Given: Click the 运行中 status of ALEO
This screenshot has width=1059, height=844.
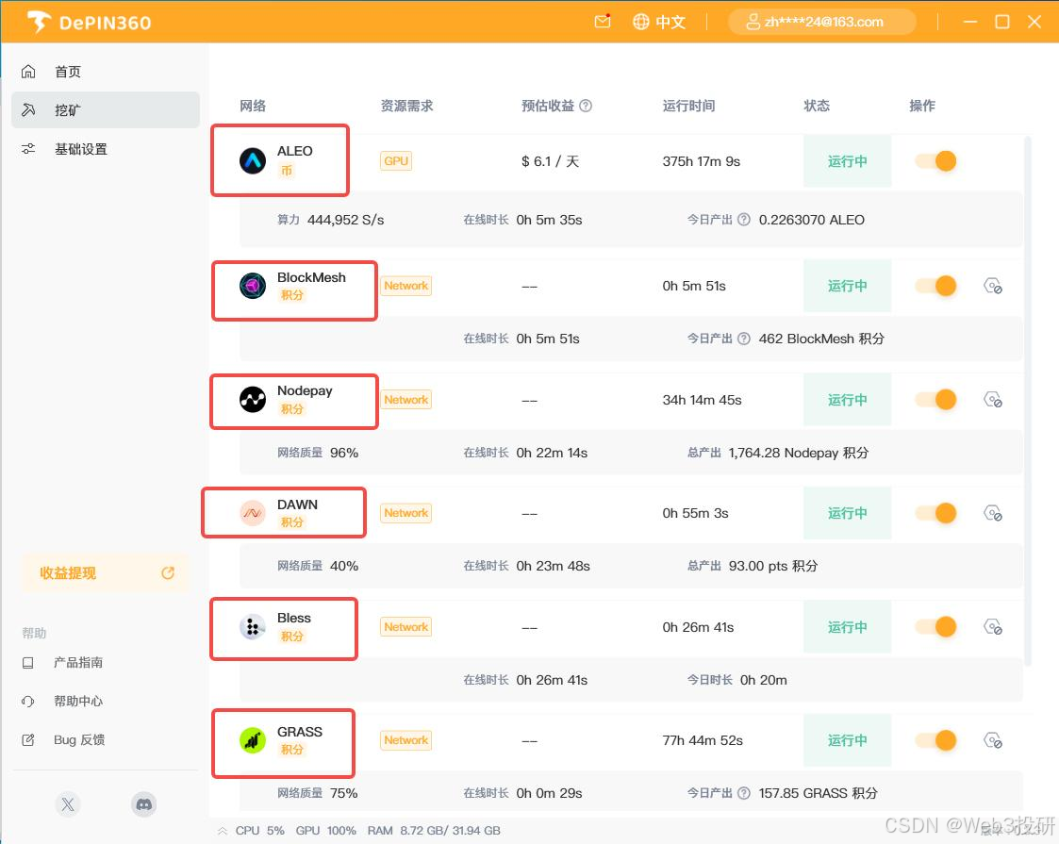Looking at the screenshot, I should [847, 160].
